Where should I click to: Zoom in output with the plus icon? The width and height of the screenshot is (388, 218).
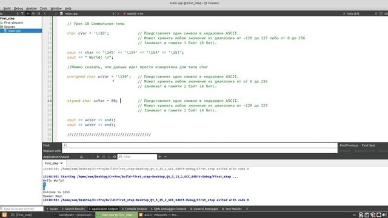(x=159, y=157)
